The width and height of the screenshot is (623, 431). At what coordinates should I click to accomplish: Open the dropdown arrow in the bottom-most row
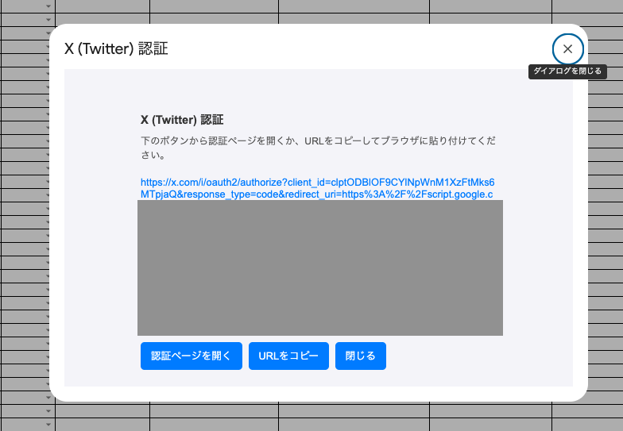pos(48,425)
